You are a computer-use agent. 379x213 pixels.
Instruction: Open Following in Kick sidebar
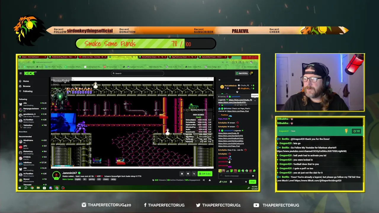coord(28,91)
